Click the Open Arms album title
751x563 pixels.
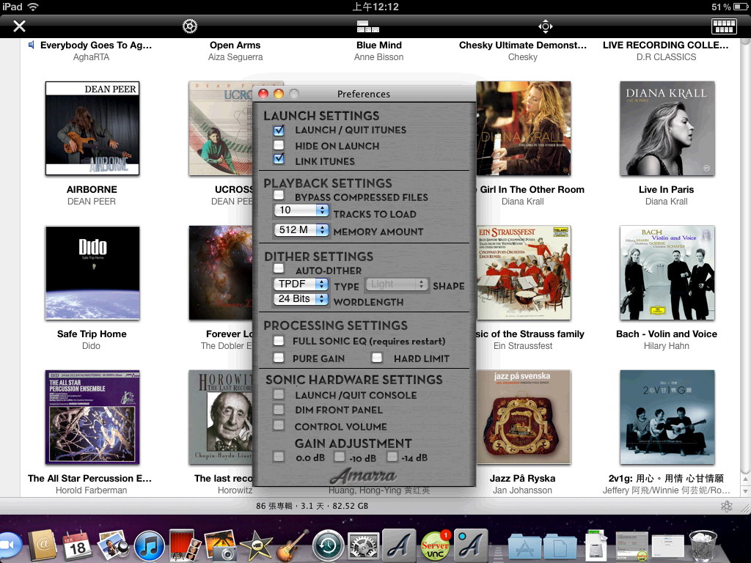pos(235,45)
